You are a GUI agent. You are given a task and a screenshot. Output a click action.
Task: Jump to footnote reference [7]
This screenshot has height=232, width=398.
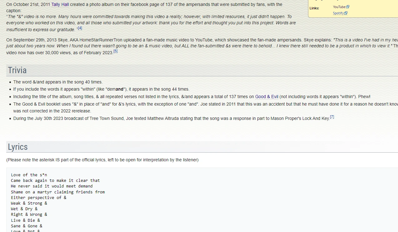point(332,117)
